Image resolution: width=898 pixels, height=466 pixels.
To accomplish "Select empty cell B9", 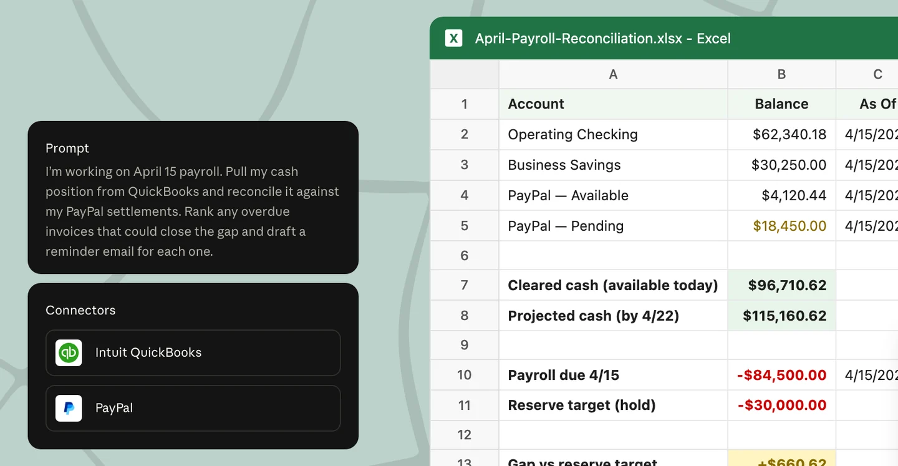I will [781, 345].
